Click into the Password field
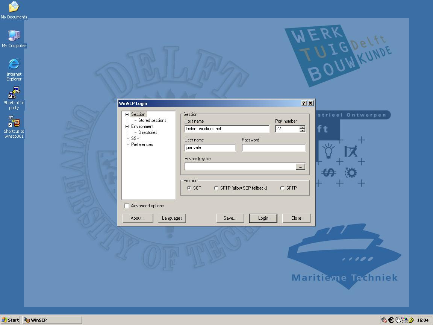 click(273, 148)
